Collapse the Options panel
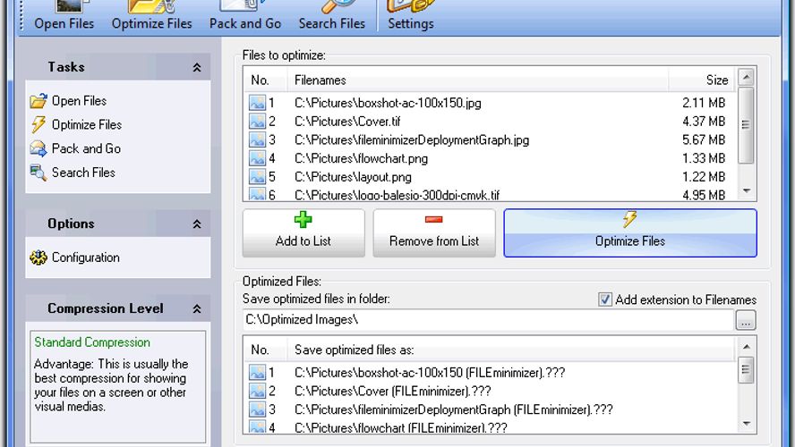This screenshot has height=447, width=795. (x=197, y=224)
